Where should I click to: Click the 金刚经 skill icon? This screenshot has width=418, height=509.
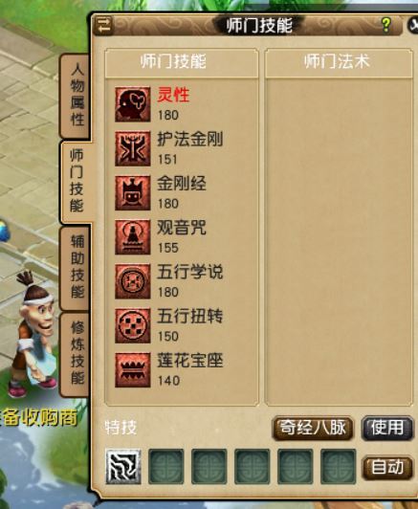point(133,193)
